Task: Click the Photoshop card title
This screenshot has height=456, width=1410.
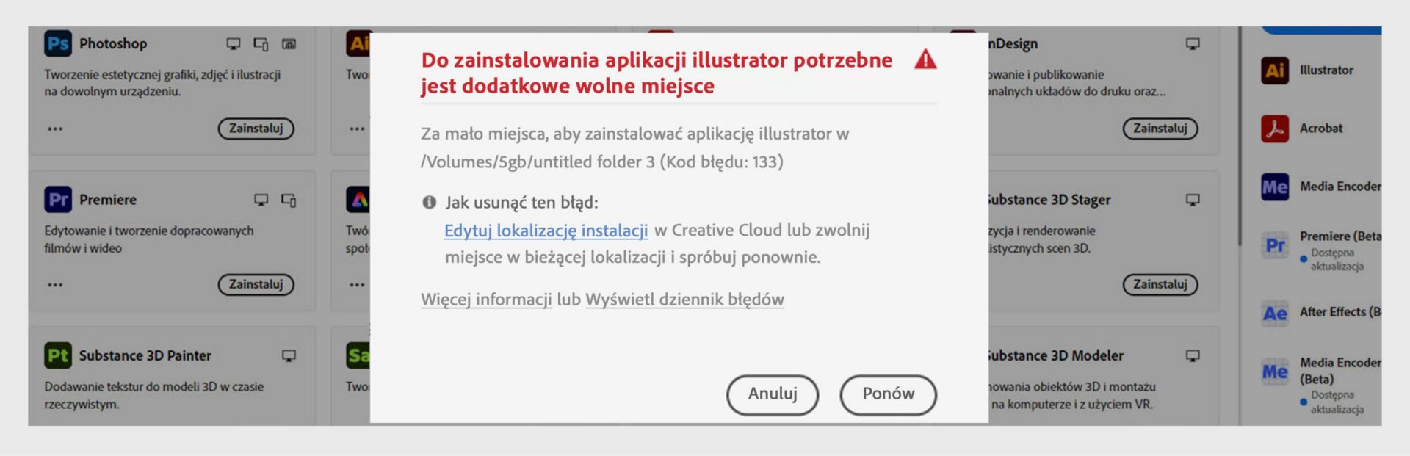Action: (113, 43)
